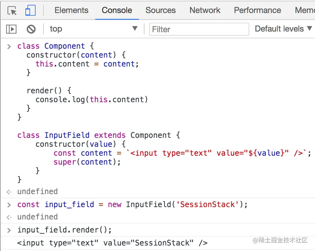This screenshot has height=251, width=315.
Task: Click the arrow beside input_field.render() entry
Action: tap(9, 230)
